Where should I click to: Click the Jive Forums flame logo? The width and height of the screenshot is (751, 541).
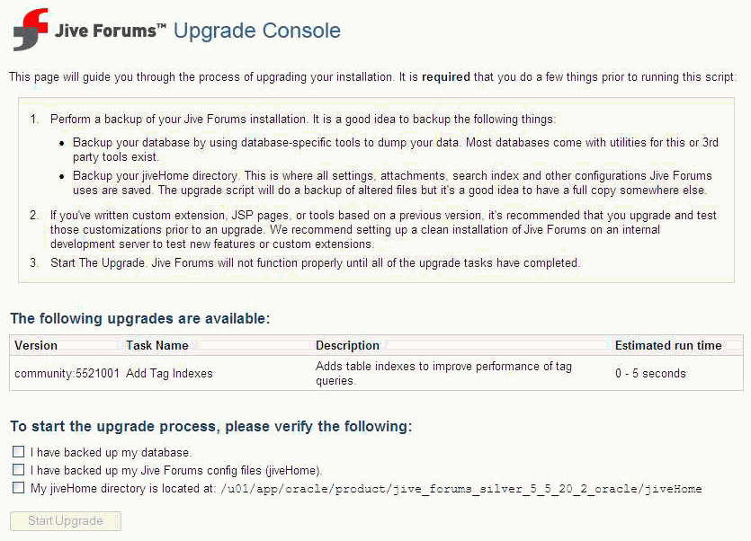pyautogui.click(x=29, y=30)
